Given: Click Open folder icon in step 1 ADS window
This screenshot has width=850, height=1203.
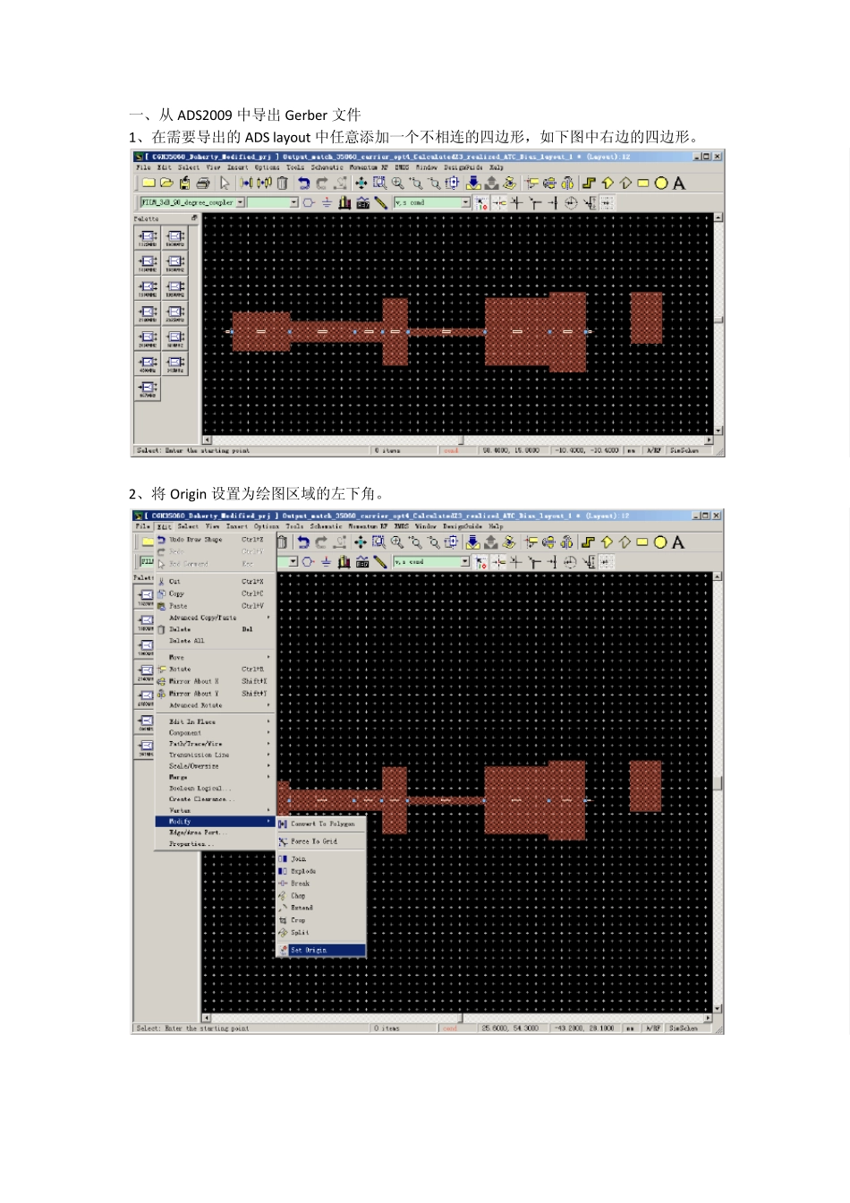Looking at the screenshot, I should [x=166, y=183].
